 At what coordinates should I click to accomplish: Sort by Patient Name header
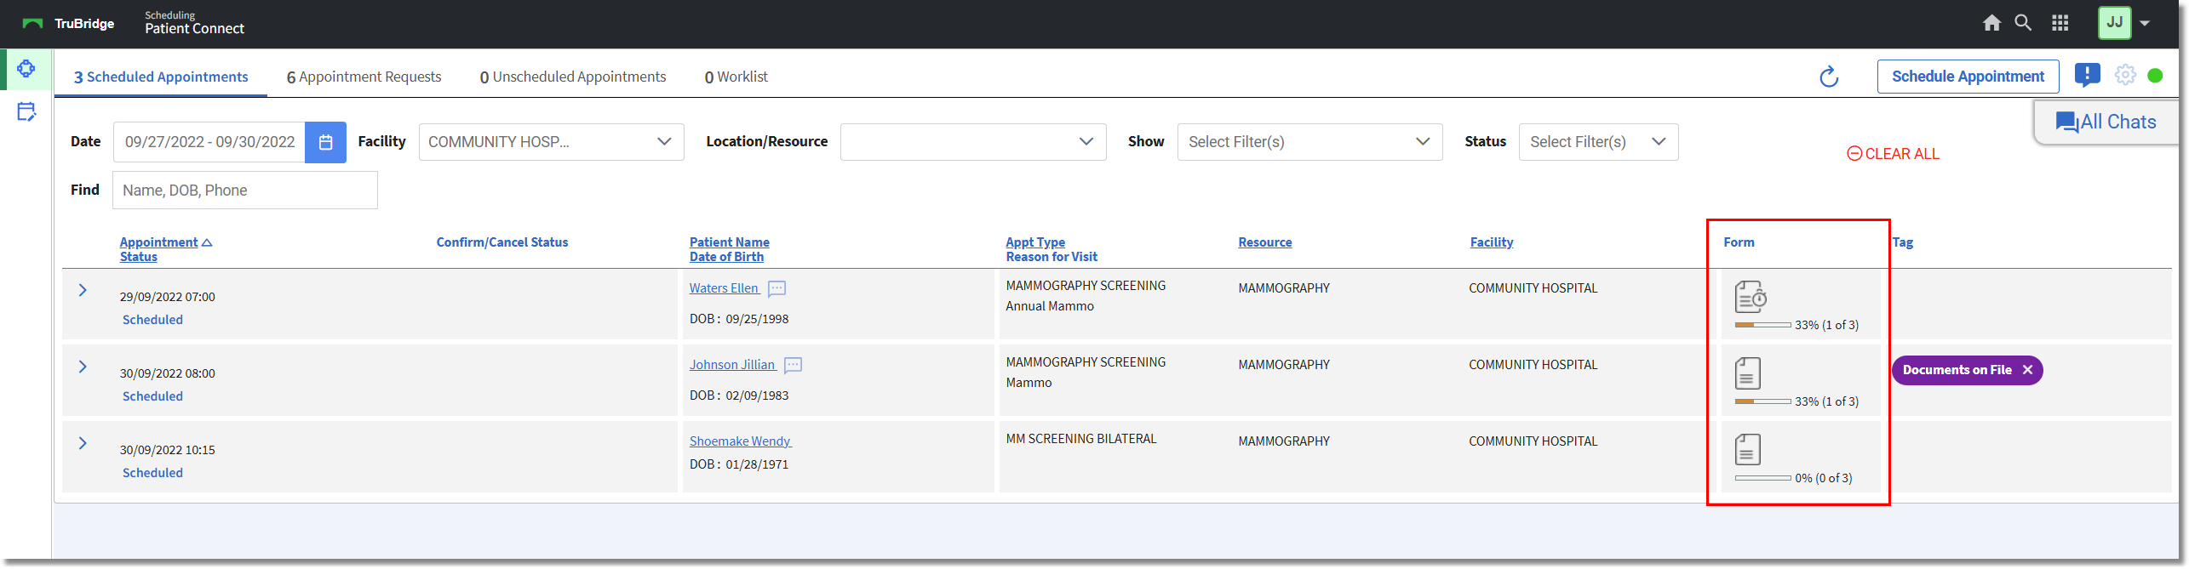[x=729, y=242]
